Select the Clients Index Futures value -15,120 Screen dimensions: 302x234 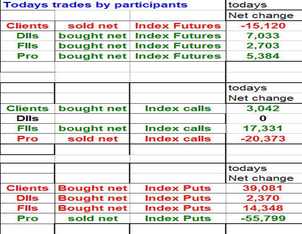tap(263, 26)
